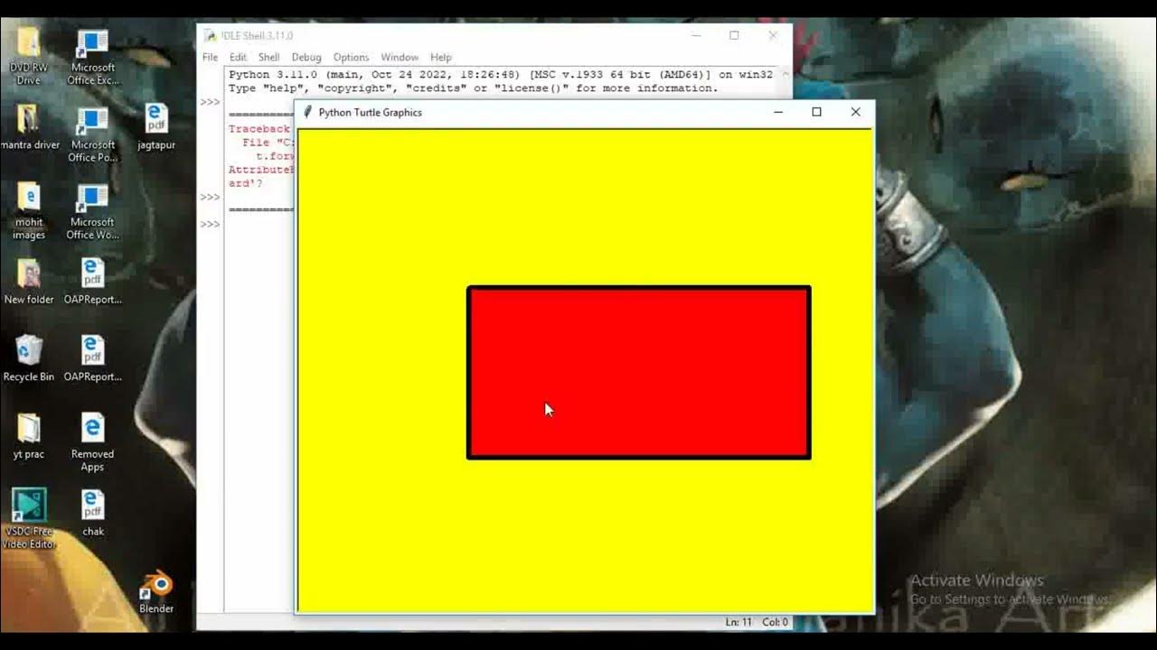Click the Ln: 11 status bar entry
Screen dimensions: 1157x650
(x=738, y=622)
